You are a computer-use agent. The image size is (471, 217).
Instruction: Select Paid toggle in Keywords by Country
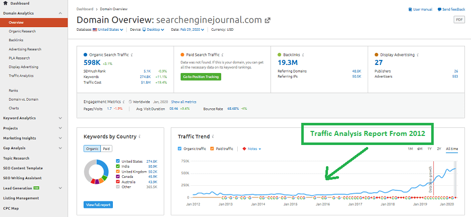pyautogui.click(x=106, y=149)
